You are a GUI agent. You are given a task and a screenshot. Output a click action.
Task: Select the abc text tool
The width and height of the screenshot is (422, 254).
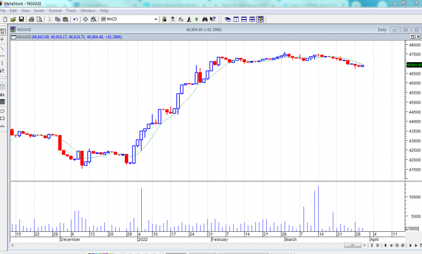[2, 95]
